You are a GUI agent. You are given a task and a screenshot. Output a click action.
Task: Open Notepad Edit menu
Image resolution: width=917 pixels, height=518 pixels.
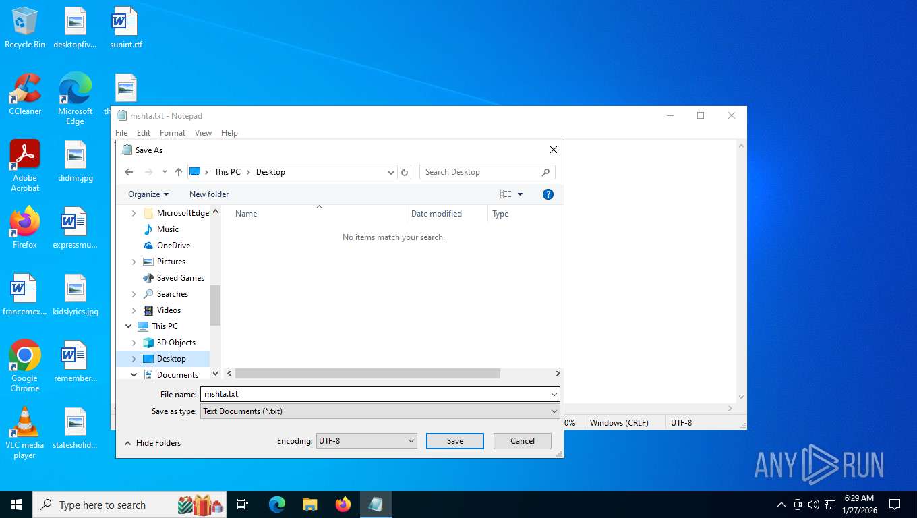pos(144,133)
